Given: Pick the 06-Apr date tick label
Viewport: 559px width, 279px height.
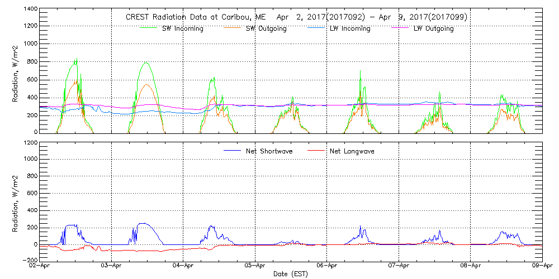Looking at the screenshot, I should 327,266.
